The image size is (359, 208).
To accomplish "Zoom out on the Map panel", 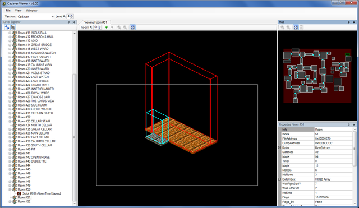I will click(288, 27).
